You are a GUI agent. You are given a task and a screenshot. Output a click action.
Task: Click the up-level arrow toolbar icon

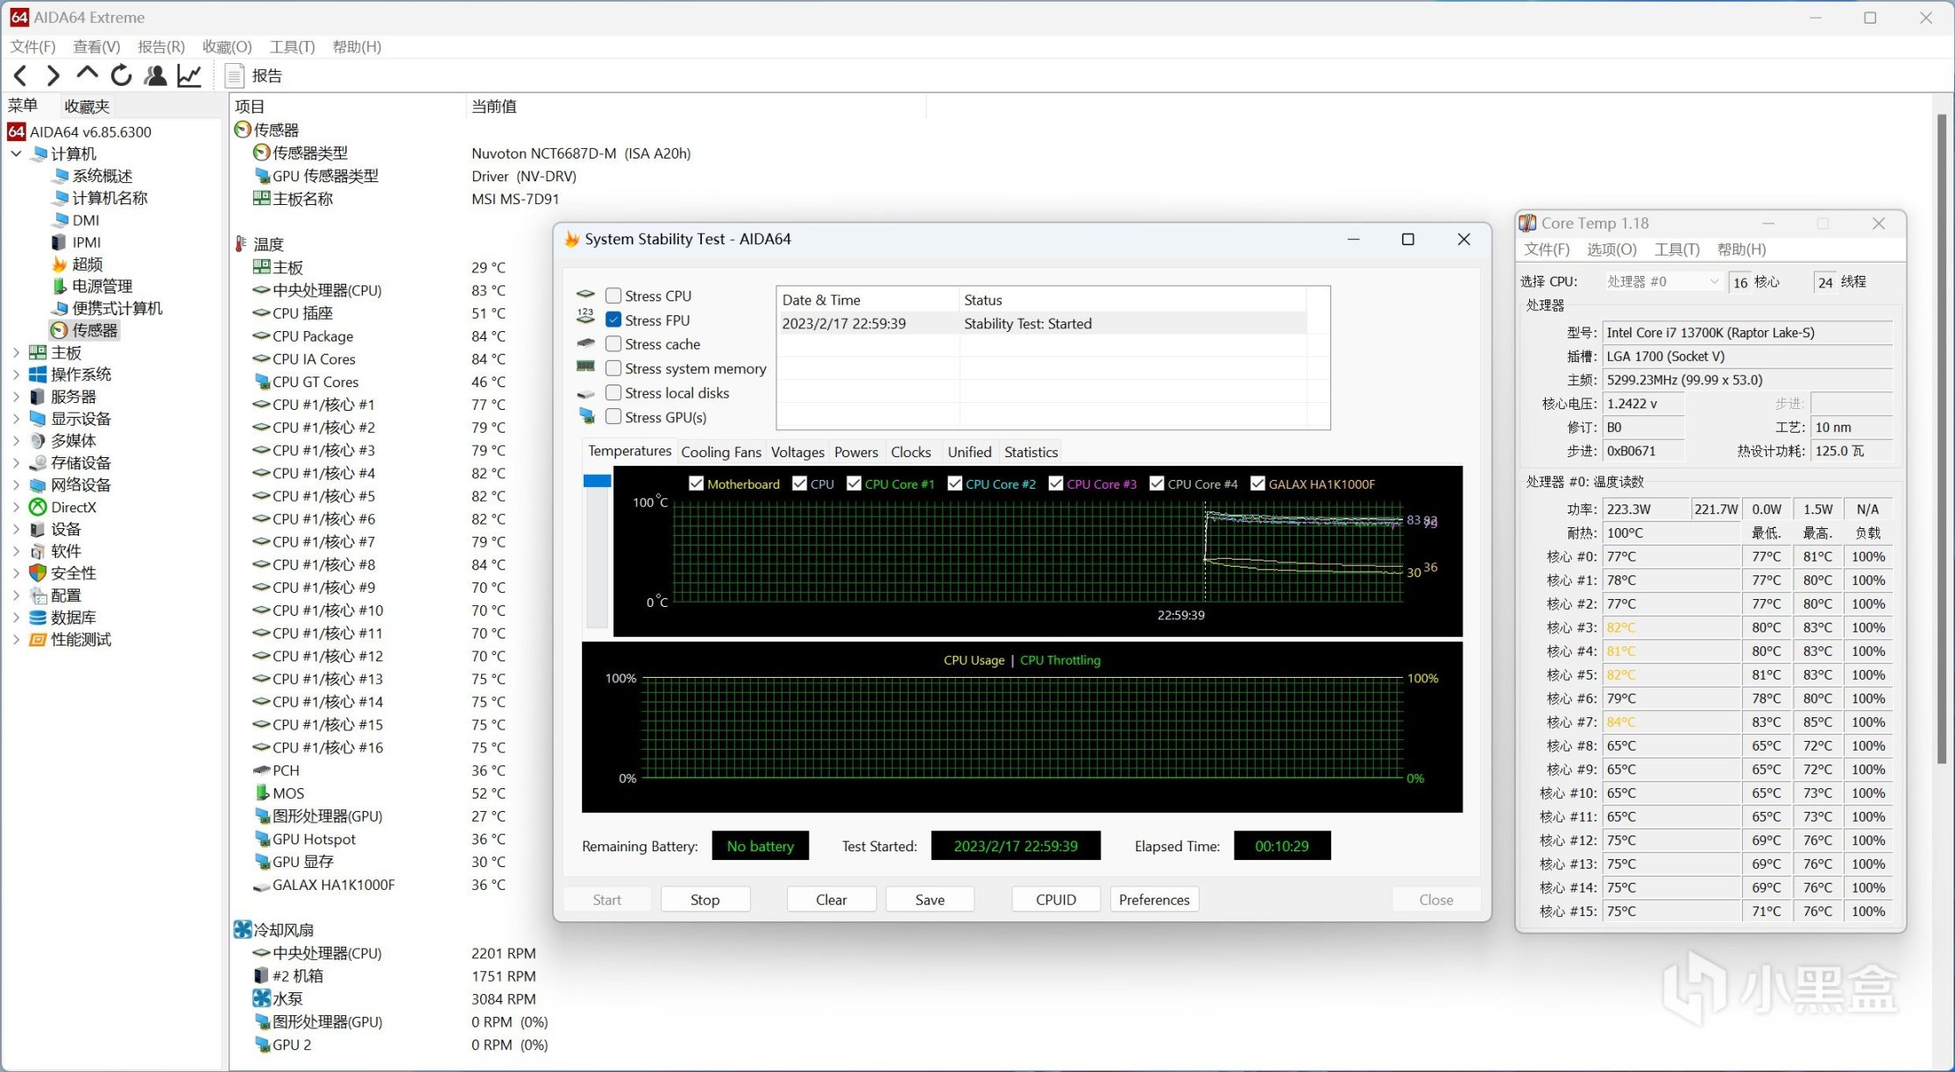87,74
